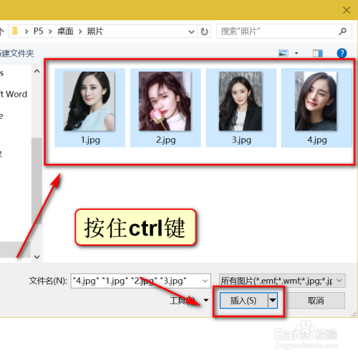The width and height of the screenshot is (358, 358).
Task: Open the 工具 dropdown menu
Action: [189, 301]
